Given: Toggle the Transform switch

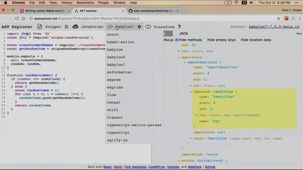Looking at the screenshot, I should 148,27.
